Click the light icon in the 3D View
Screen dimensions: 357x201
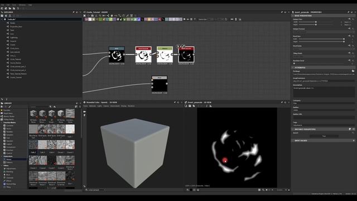click(85, 116)
